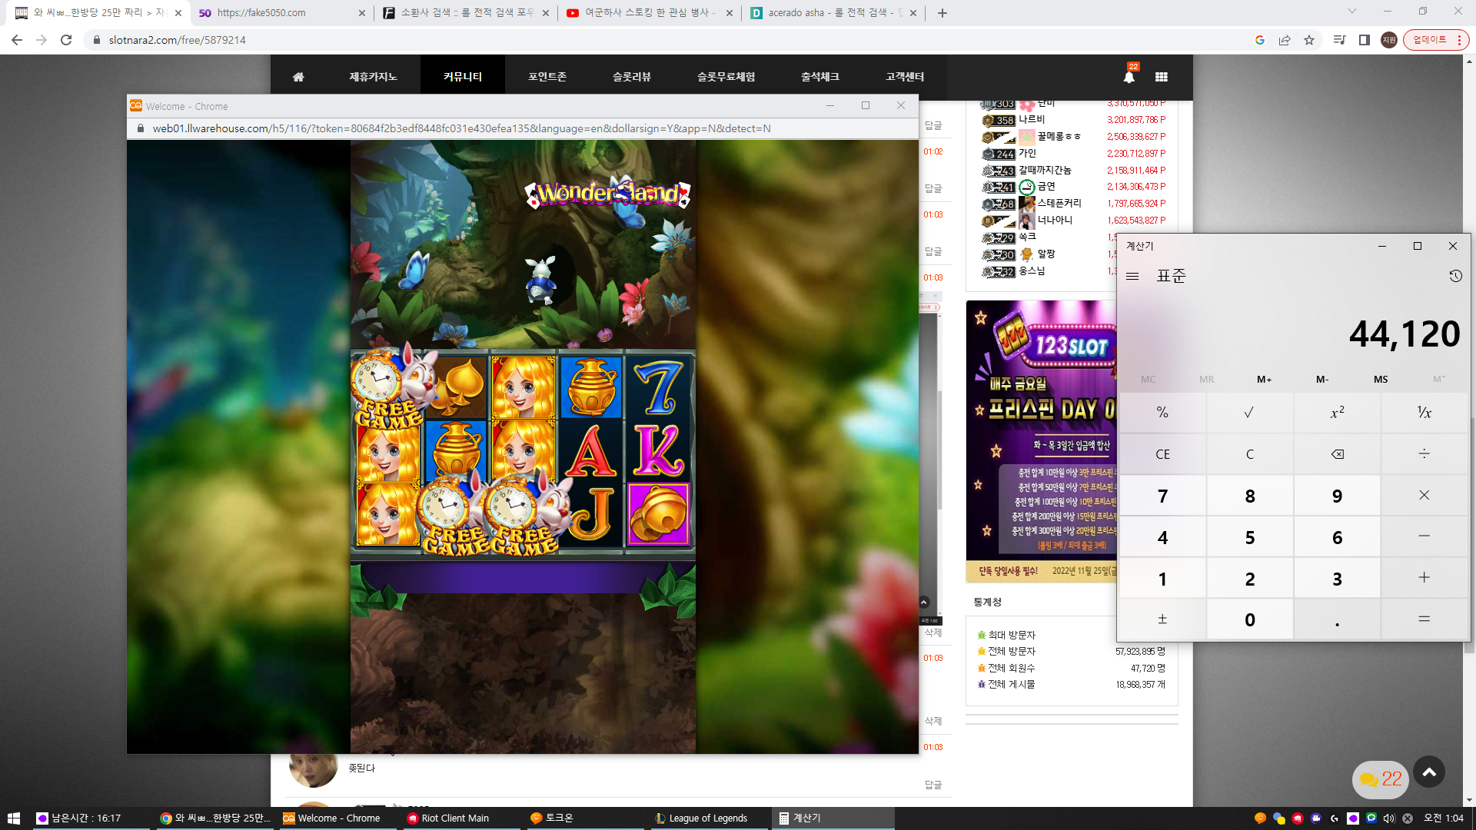Click the volume icon in system tray
The image size is (1476, 830).
[1389, 818]
